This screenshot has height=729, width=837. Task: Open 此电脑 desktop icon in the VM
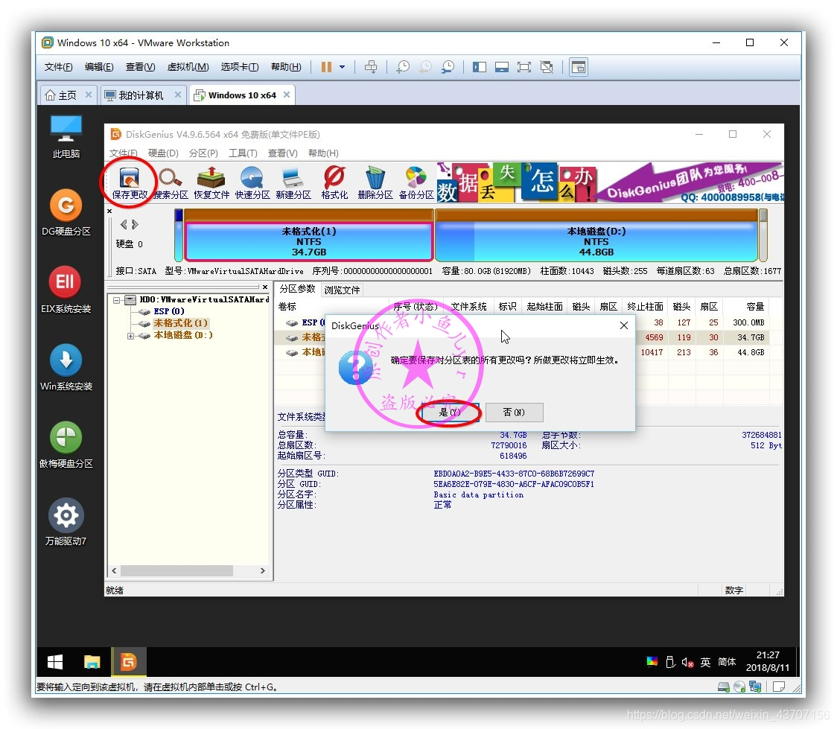pos(66,137)
